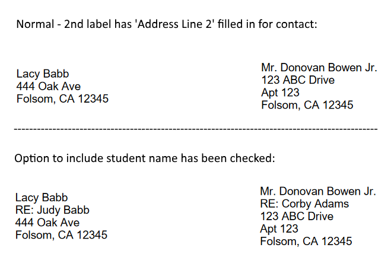
Task: Click 'Folsom, CA 12345' in bottom-left label
Action: [61, 235]
